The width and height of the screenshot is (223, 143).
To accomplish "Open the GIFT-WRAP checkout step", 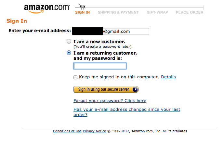I will [x=157, y=12].
